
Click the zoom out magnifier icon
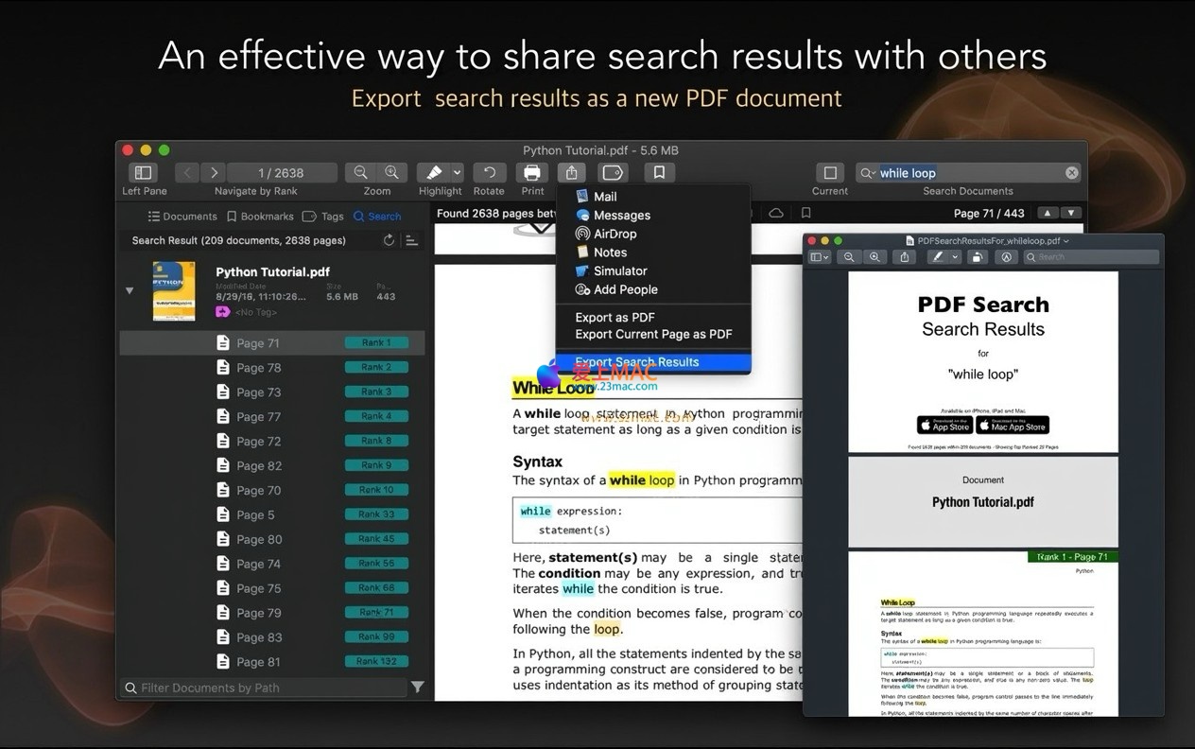pos(360,172)
